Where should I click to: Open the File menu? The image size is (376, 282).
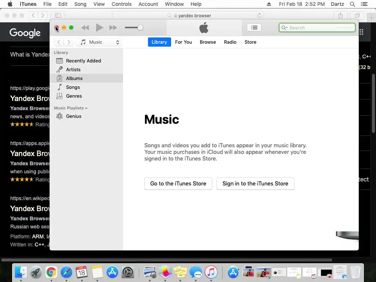click(47, 4)
